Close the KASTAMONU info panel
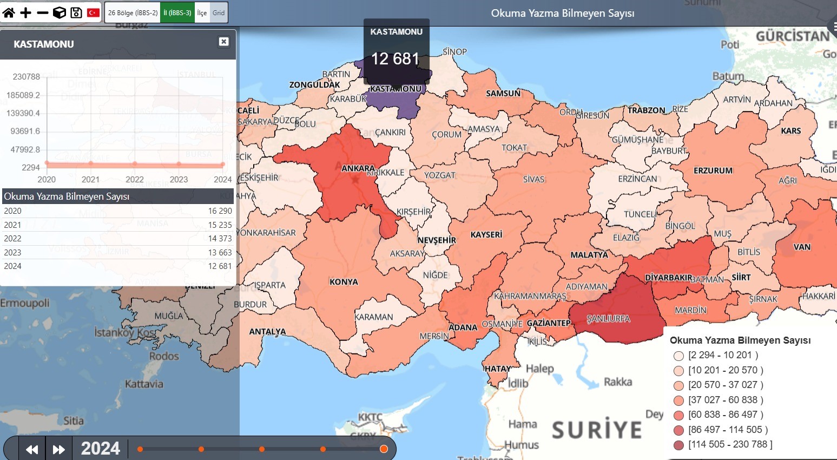Viewport: 837px width, 460px height. pyautogui.click(x=223, y=42)
